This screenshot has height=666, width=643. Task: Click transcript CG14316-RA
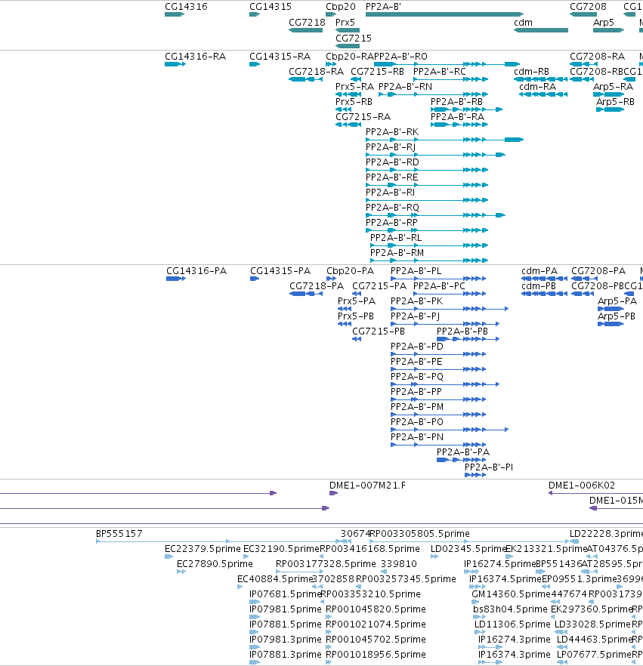pos(195,57)
